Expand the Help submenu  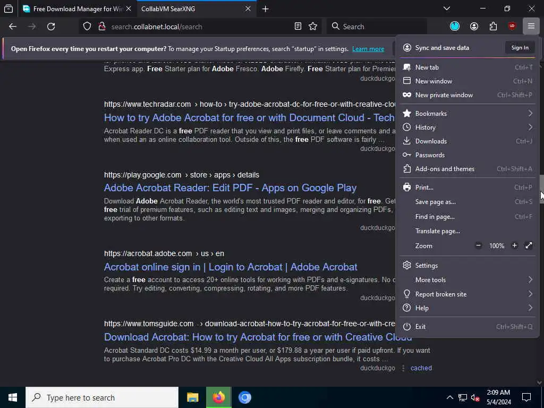tap(467, 308)
